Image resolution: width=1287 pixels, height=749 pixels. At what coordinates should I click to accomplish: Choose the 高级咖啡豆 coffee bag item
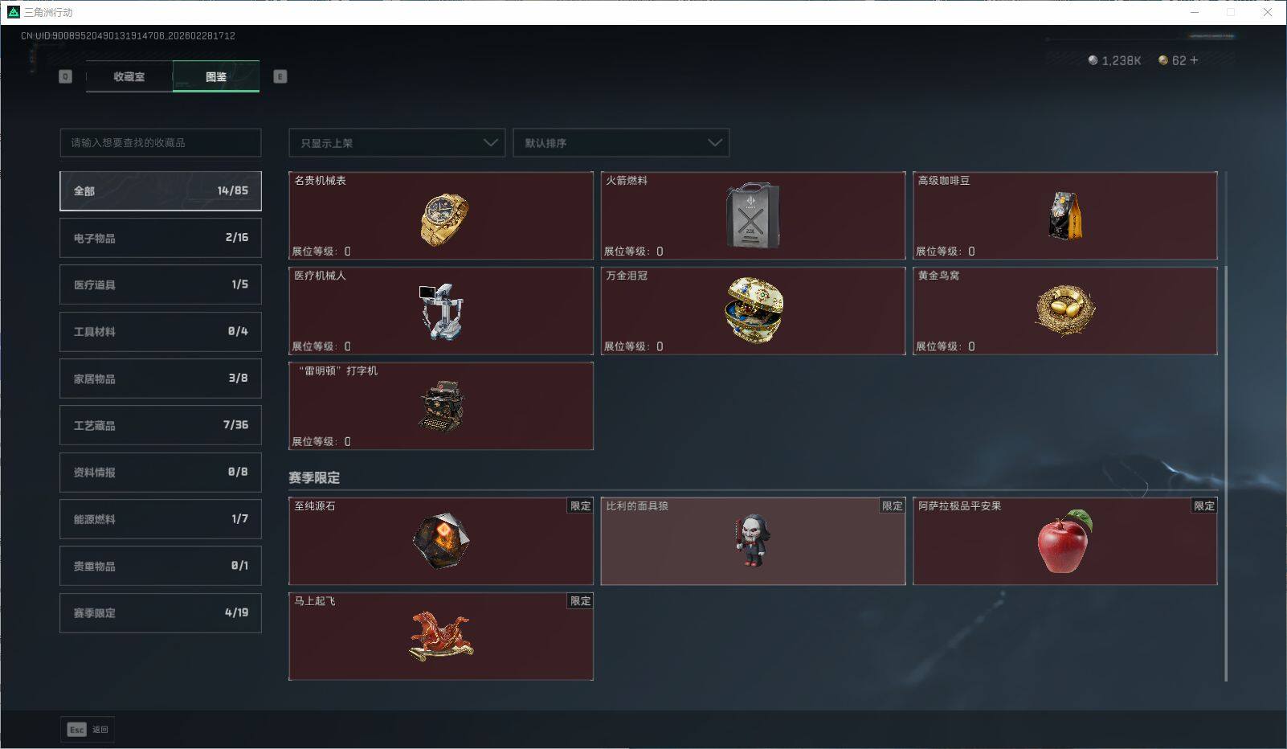(x=1064, y=215)
